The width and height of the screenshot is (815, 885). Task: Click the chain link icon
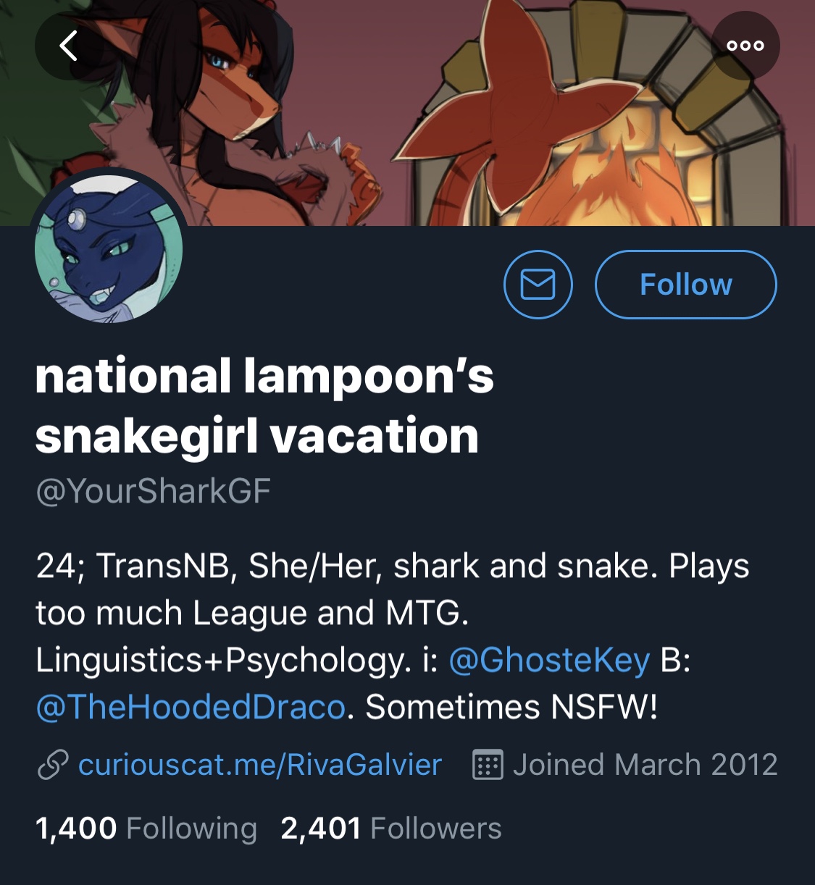pos(53,766)
